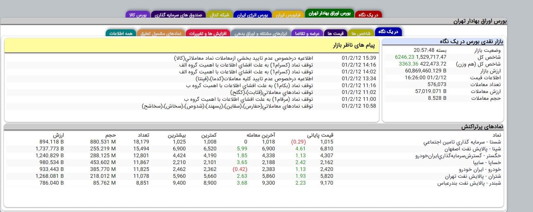Open the 11:00 message about مرقام1
The height and width of the screenshot is (212, 533).
[x=248, y=99]
